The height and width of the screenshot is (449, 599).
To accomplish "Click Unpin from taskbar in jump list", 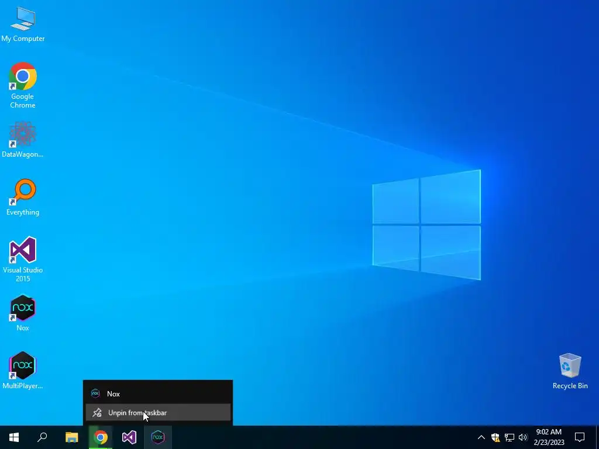I will click(158, 413).
